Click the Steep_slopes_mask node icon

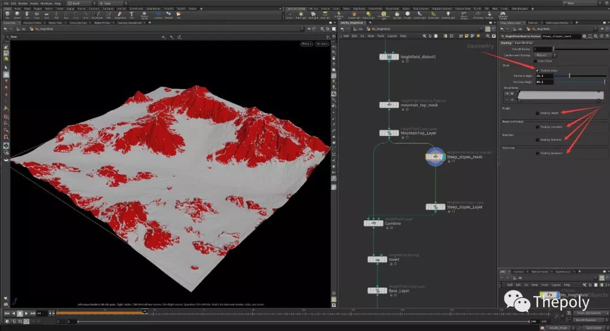coord(434,157)
